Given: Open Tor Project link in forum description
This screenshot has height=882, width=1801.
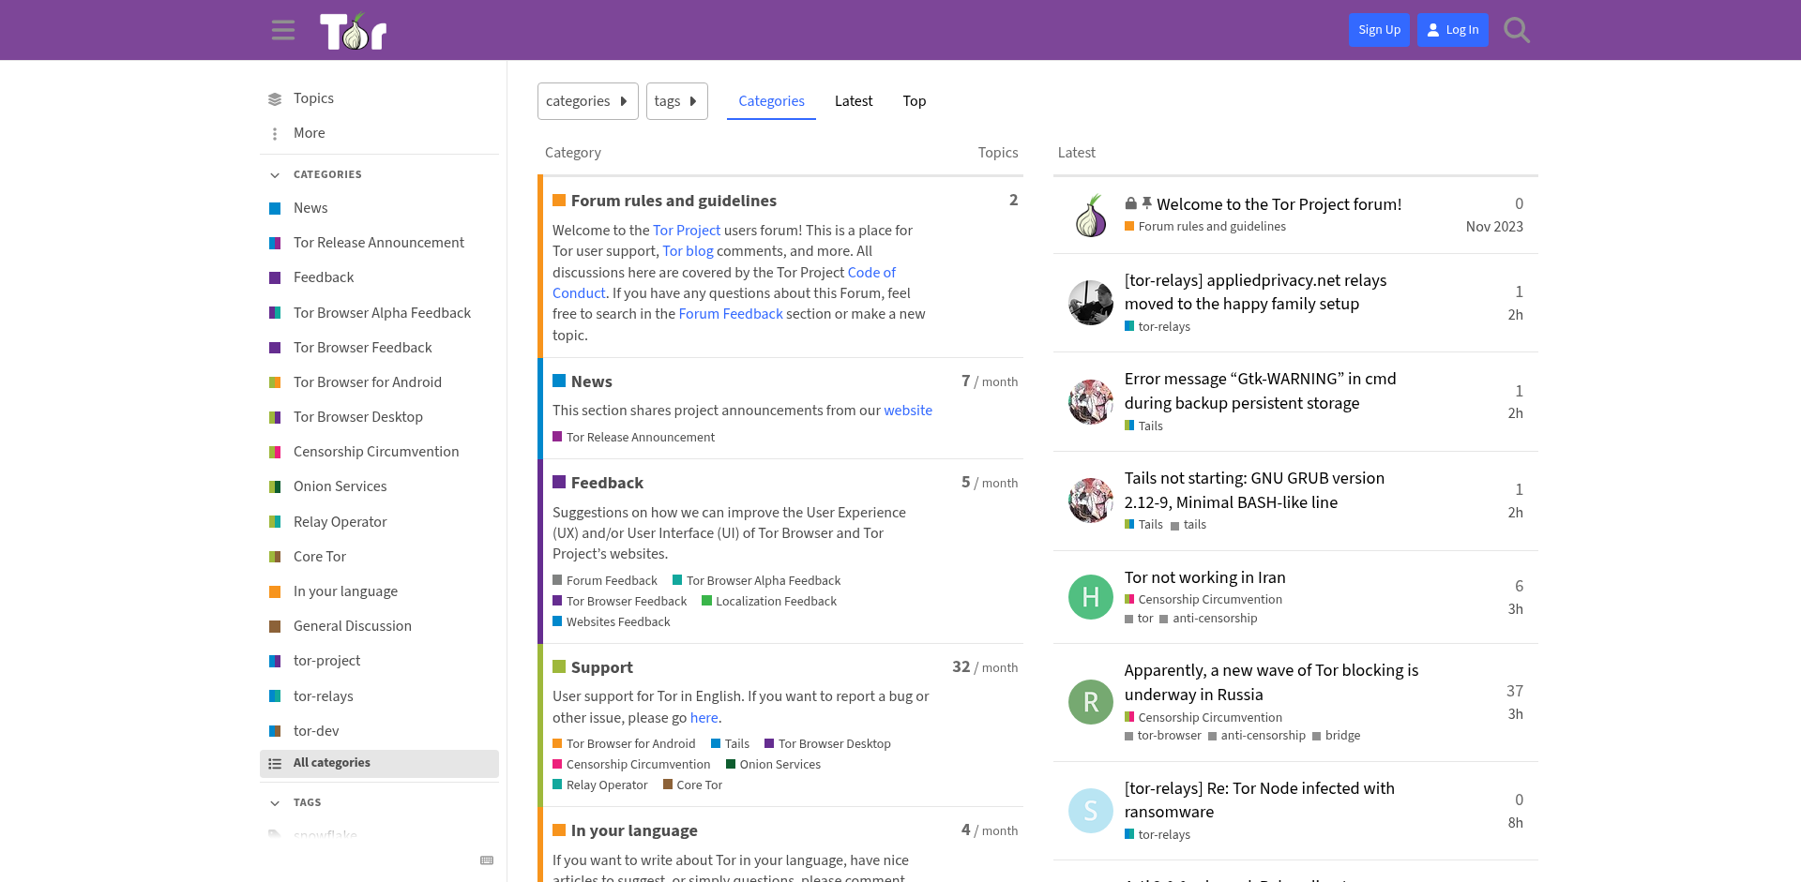Looking at the screenshot, I should pyautogui.click(x=686, y=231).
